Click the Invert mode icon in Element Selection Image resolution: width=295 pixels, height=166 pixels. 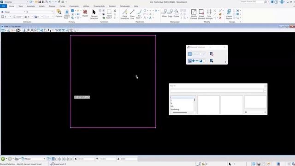pos(201,61)
